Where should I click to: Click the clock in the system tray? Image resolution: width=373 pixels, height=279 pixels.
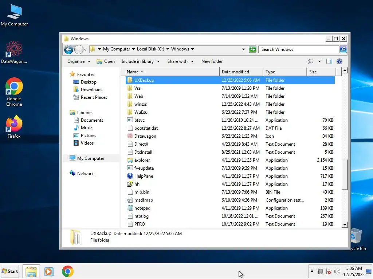[x=354, y=271]
